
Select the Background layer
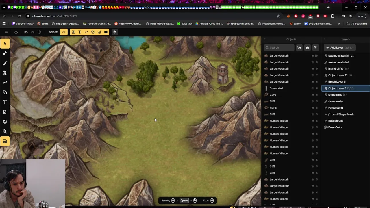click(x=345, y=121)
